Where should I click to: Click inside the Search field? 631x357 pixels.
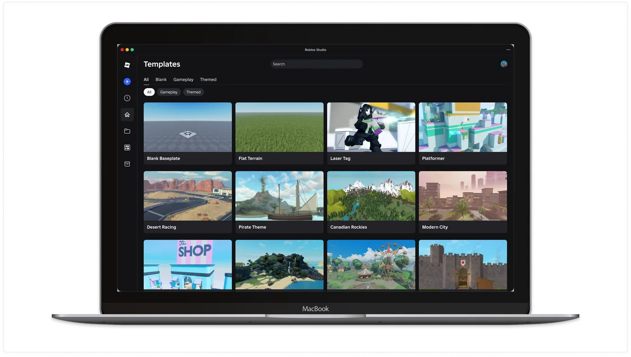pyautogui.click(x=316, y=64)
